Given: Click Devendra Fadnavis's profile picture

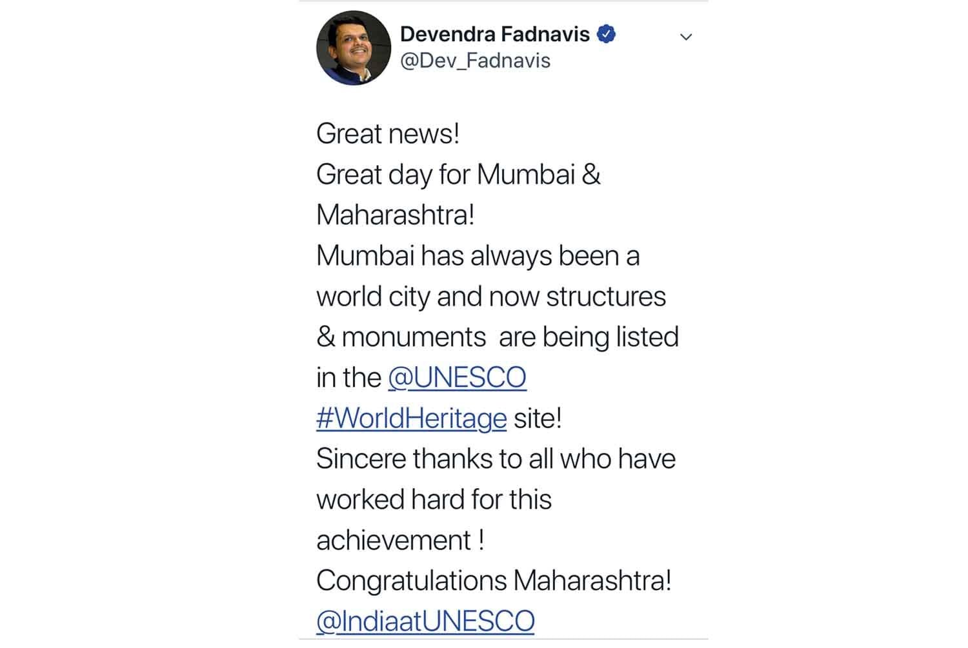Looking at the screenshot, I should (354, 48).
